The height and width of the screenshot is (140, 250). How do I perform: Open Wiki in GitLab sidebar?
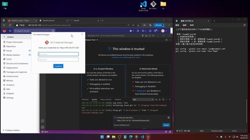pyautogui.click(x=8, y=89)
